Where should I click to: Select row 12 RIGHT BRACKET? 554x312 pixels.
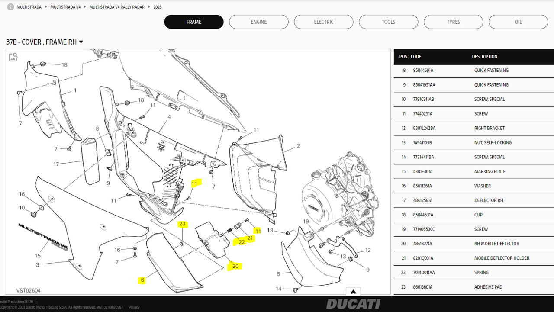click(x=474, y=128)
